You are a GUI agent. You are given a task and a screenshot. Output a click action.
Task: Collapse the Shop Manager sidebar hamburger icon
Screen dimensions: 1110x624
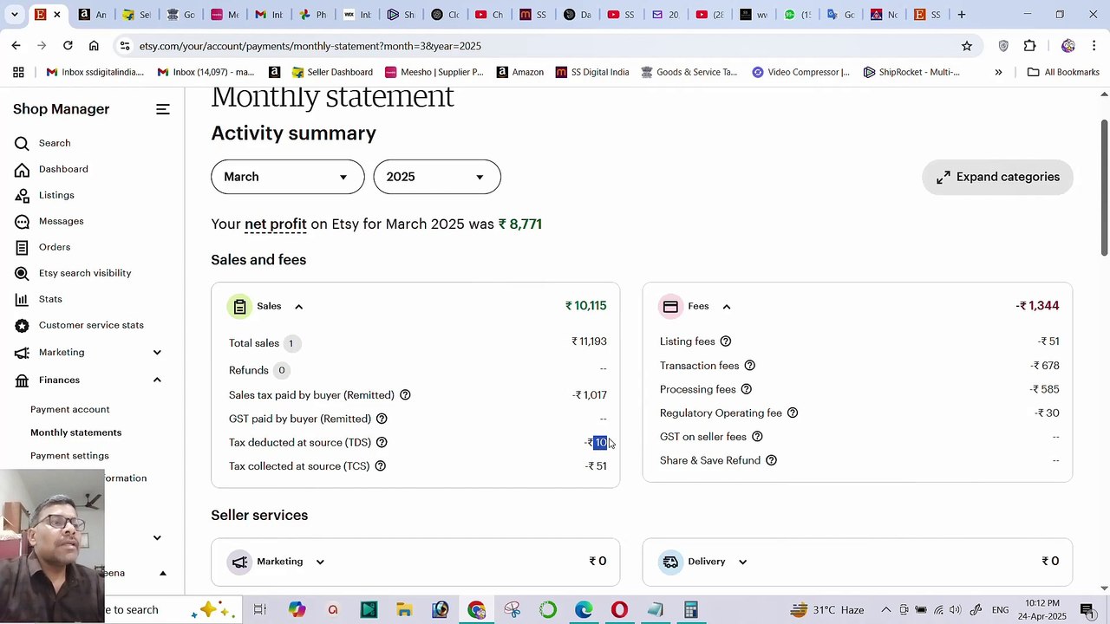[x=162, y=109]
